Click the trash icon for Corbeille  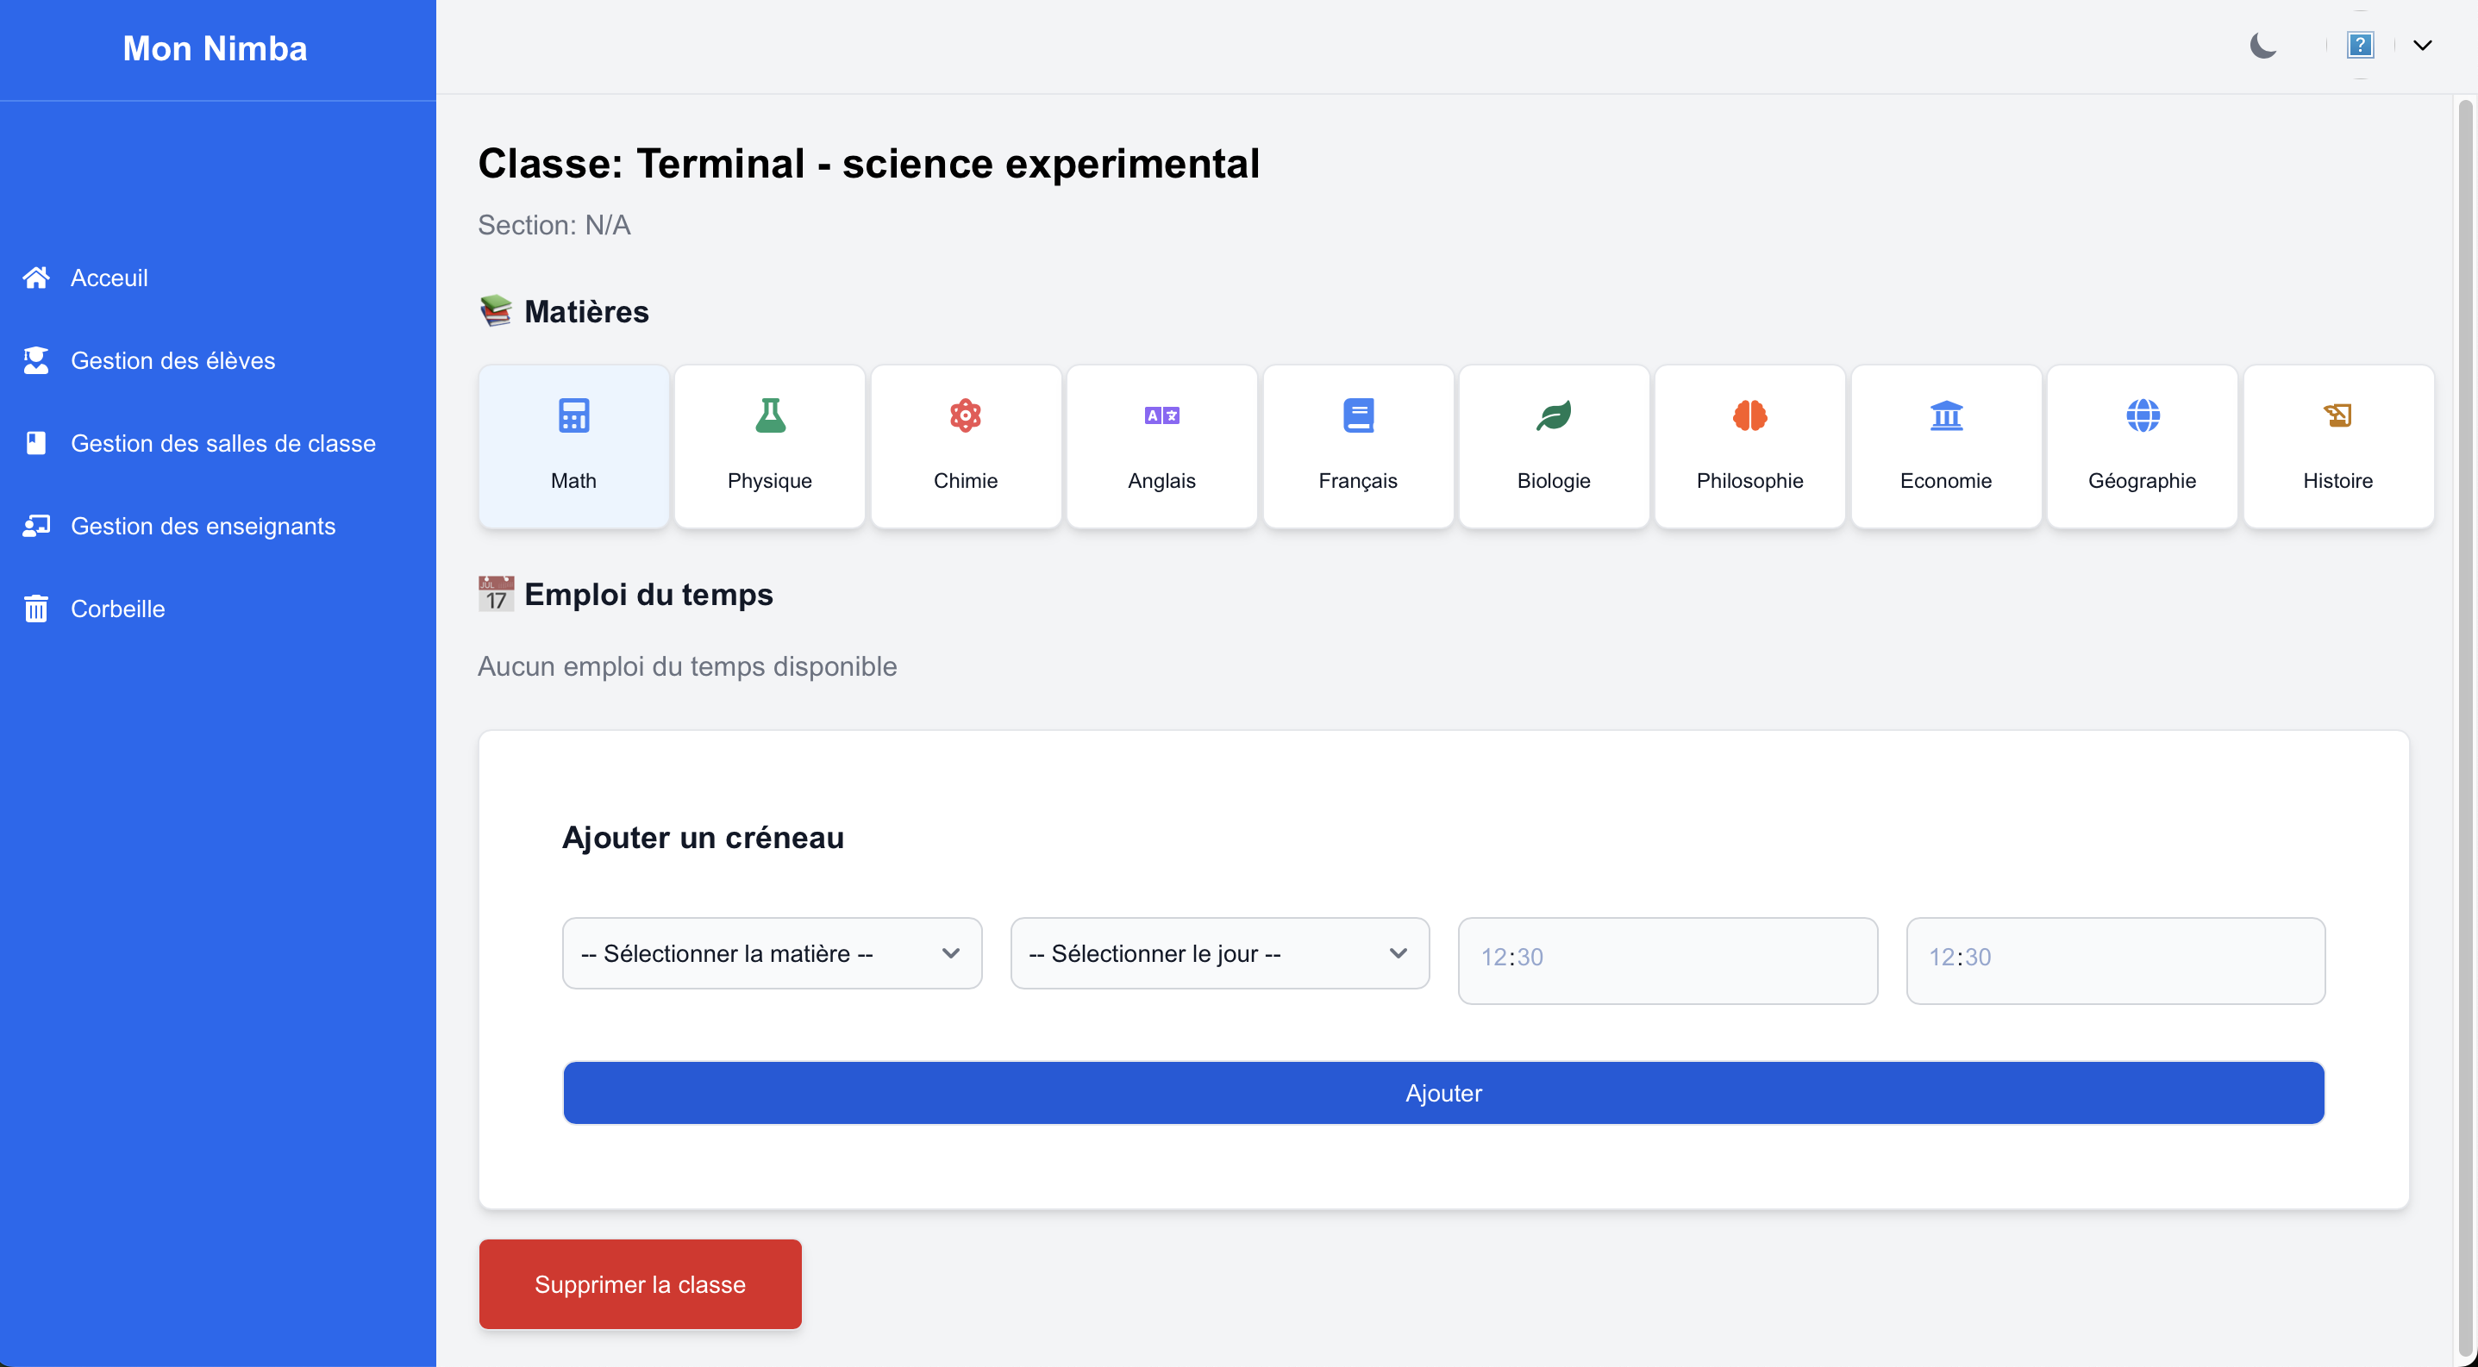coord(36,609)
